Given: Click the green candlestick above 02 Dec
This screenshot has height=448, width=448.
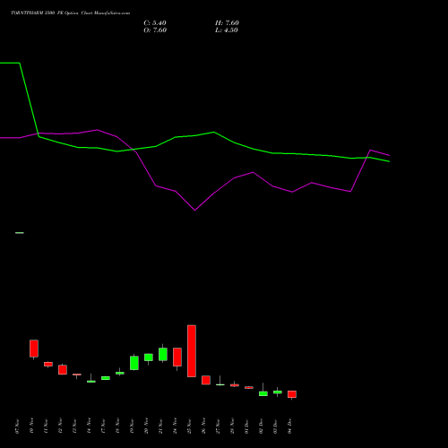Looking at the screenshot, I should tap(263, 393).
